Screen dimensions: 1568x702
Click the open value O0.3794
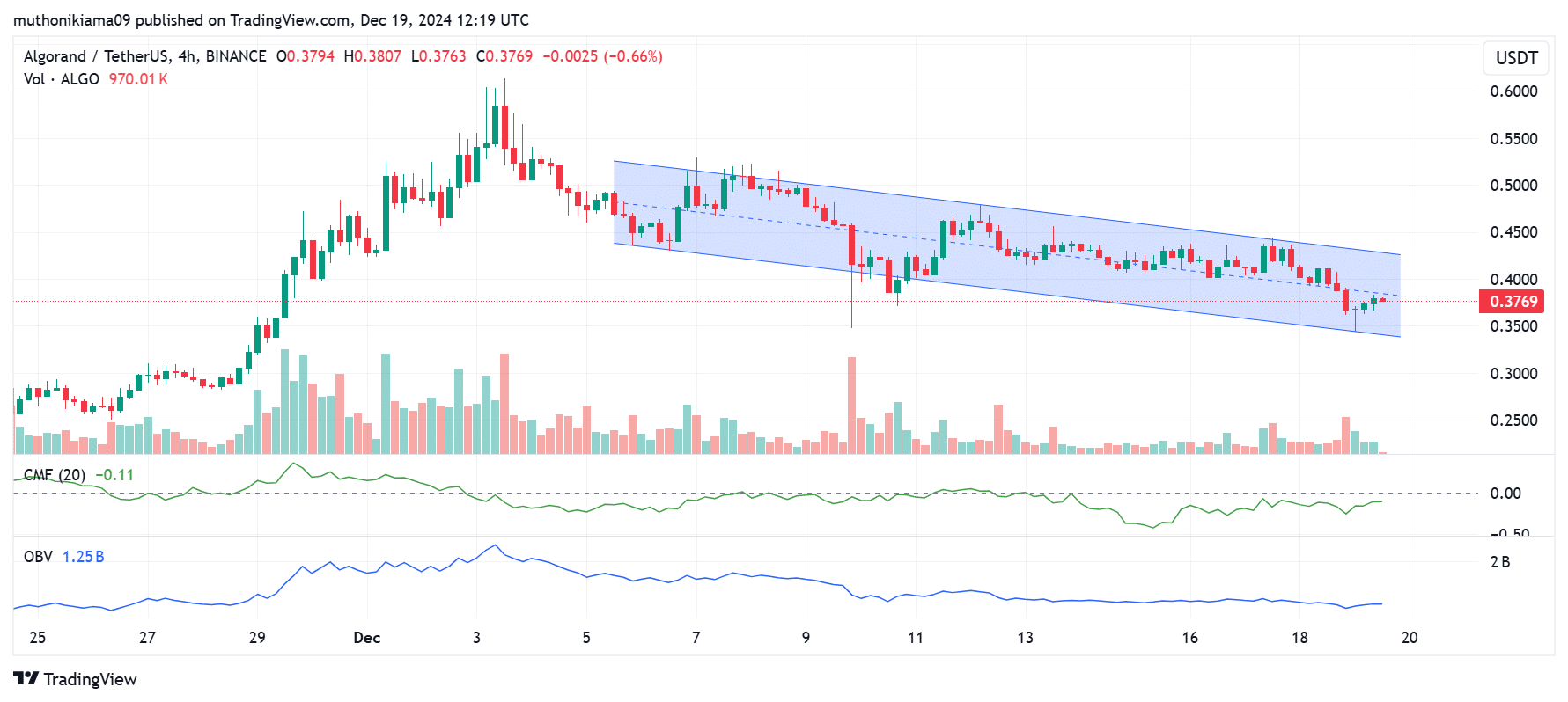pos(306,56)
